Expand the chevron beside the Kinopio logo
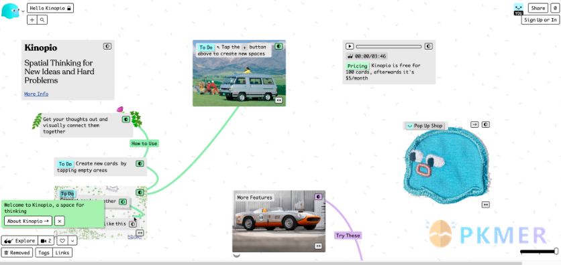 click(23, 11)
